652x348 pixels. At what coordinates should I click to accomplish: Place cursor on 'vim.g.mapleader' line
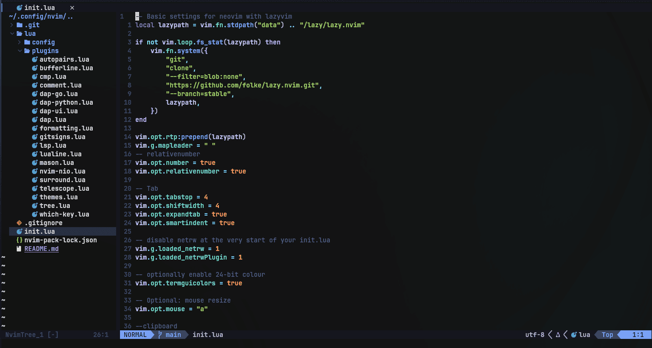pos(175,145)
